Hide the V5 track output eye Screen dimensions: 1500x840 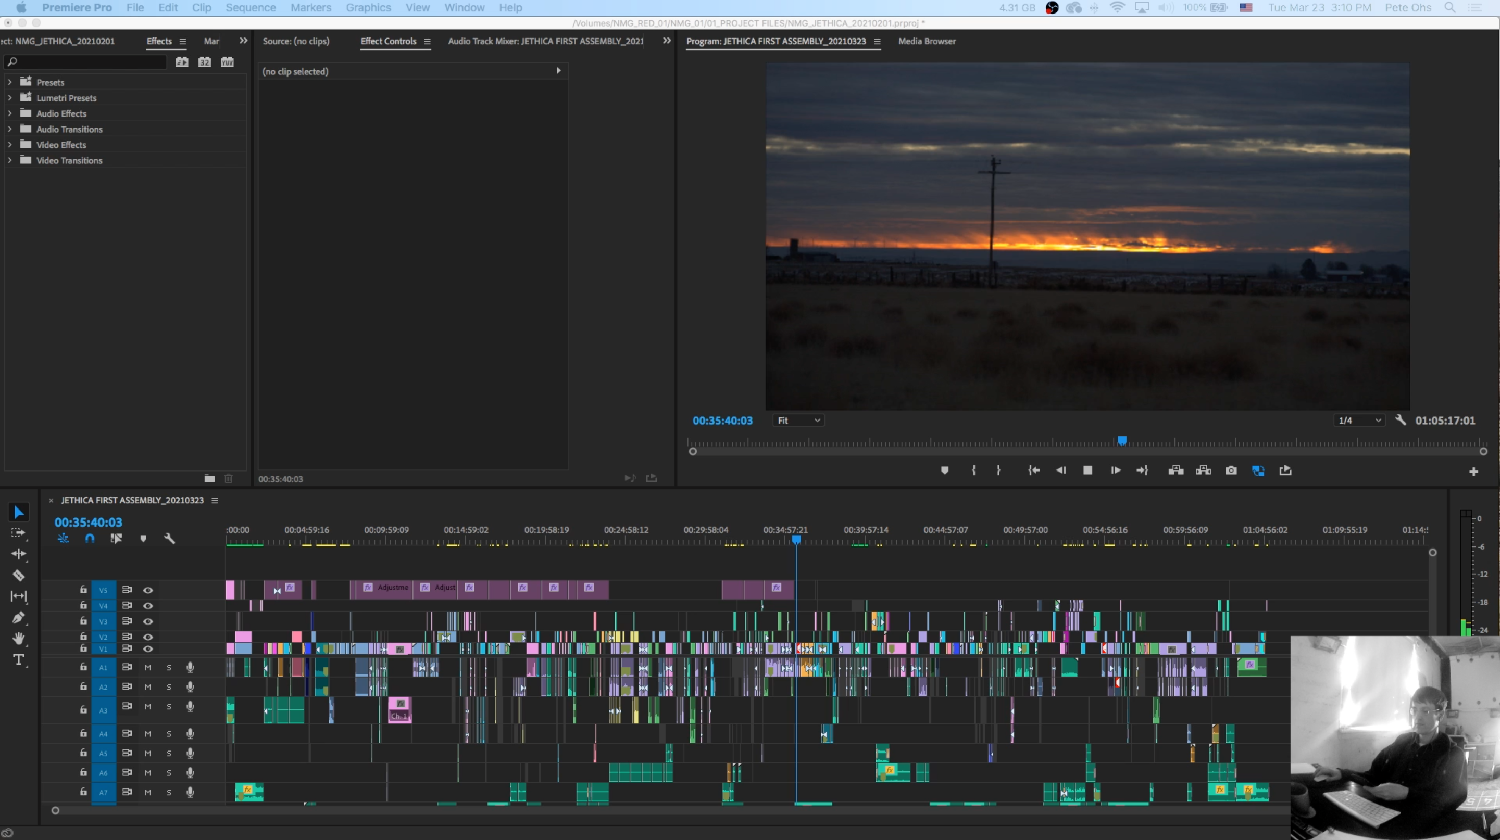click(148, 590)
